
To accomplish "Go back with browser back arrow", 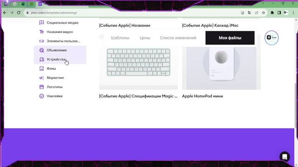I will tap(5, 13).
